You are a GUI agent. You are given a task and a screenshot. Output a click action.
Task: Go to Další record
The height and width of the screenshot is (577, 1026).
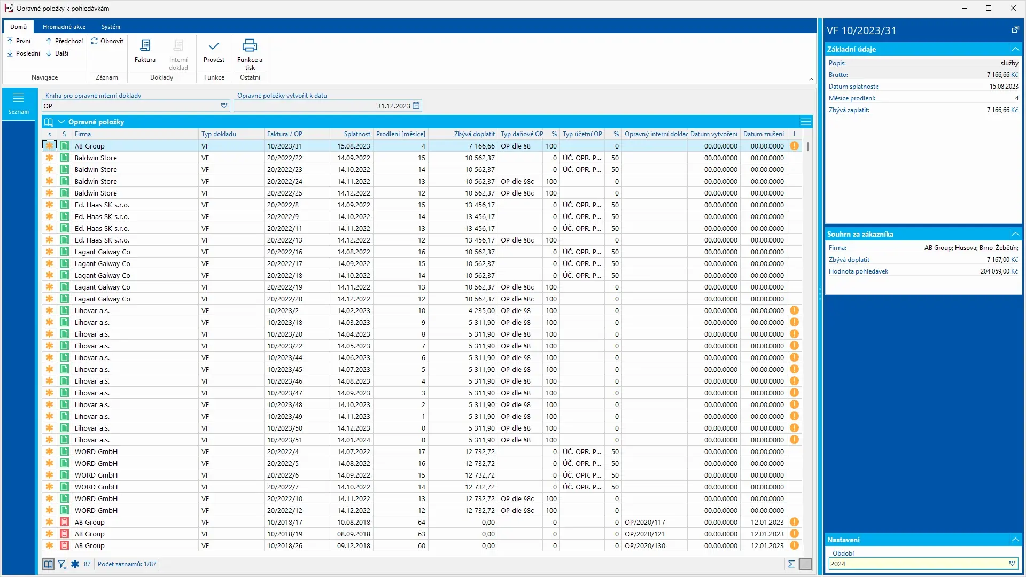pos(57,53)
